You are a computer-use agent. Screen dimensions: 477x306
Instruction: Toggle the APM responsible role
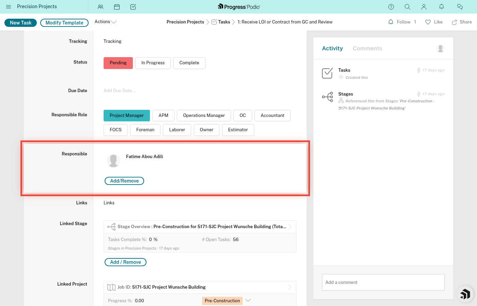click(163, 116)
